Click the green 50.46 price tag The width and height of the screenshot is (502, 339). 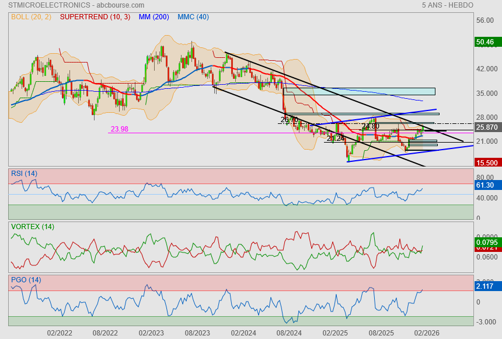(x=485, y=42)
